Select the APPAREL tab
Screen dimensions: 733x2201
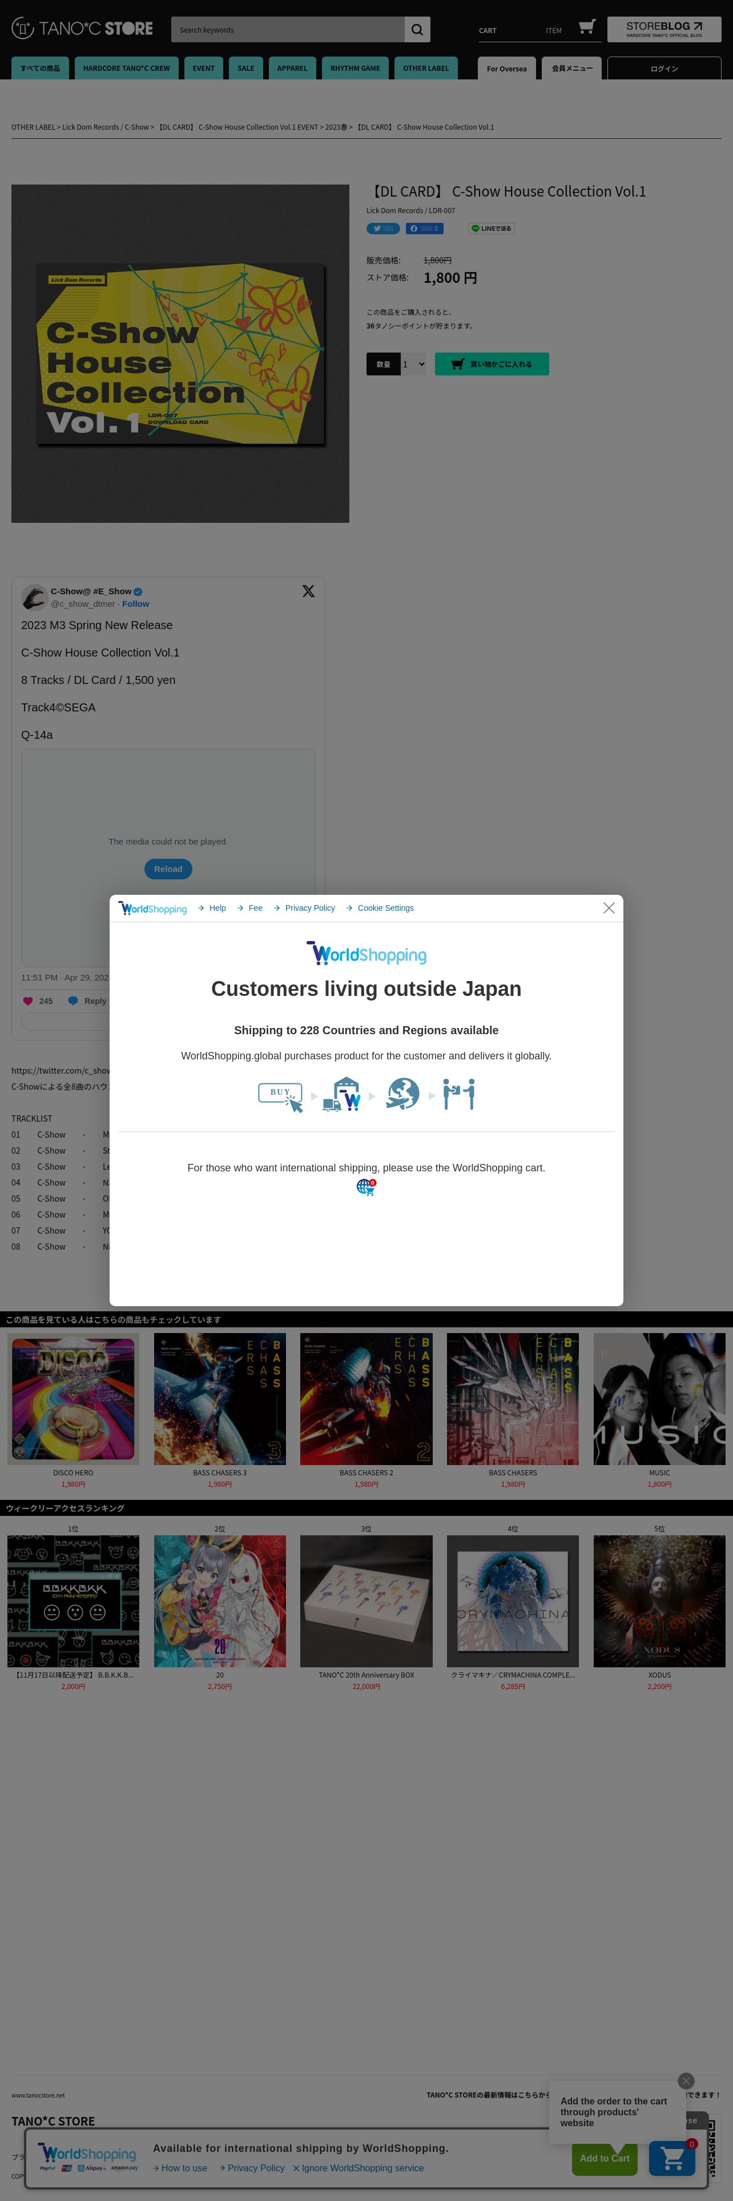point(292,69)
